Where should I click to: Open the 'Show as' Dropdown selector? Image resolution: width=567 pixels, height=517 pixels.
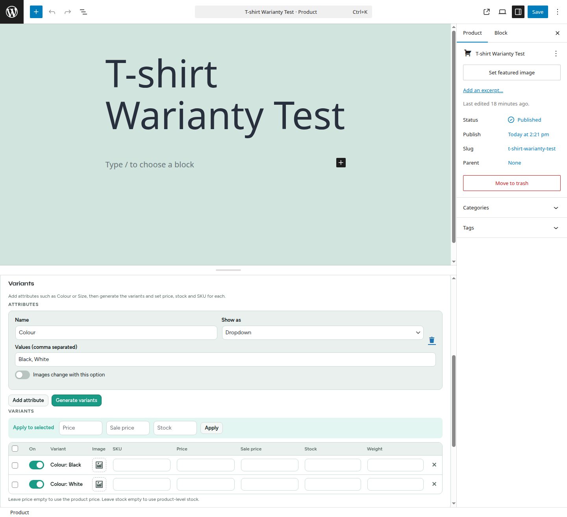[x=323, y=333]
